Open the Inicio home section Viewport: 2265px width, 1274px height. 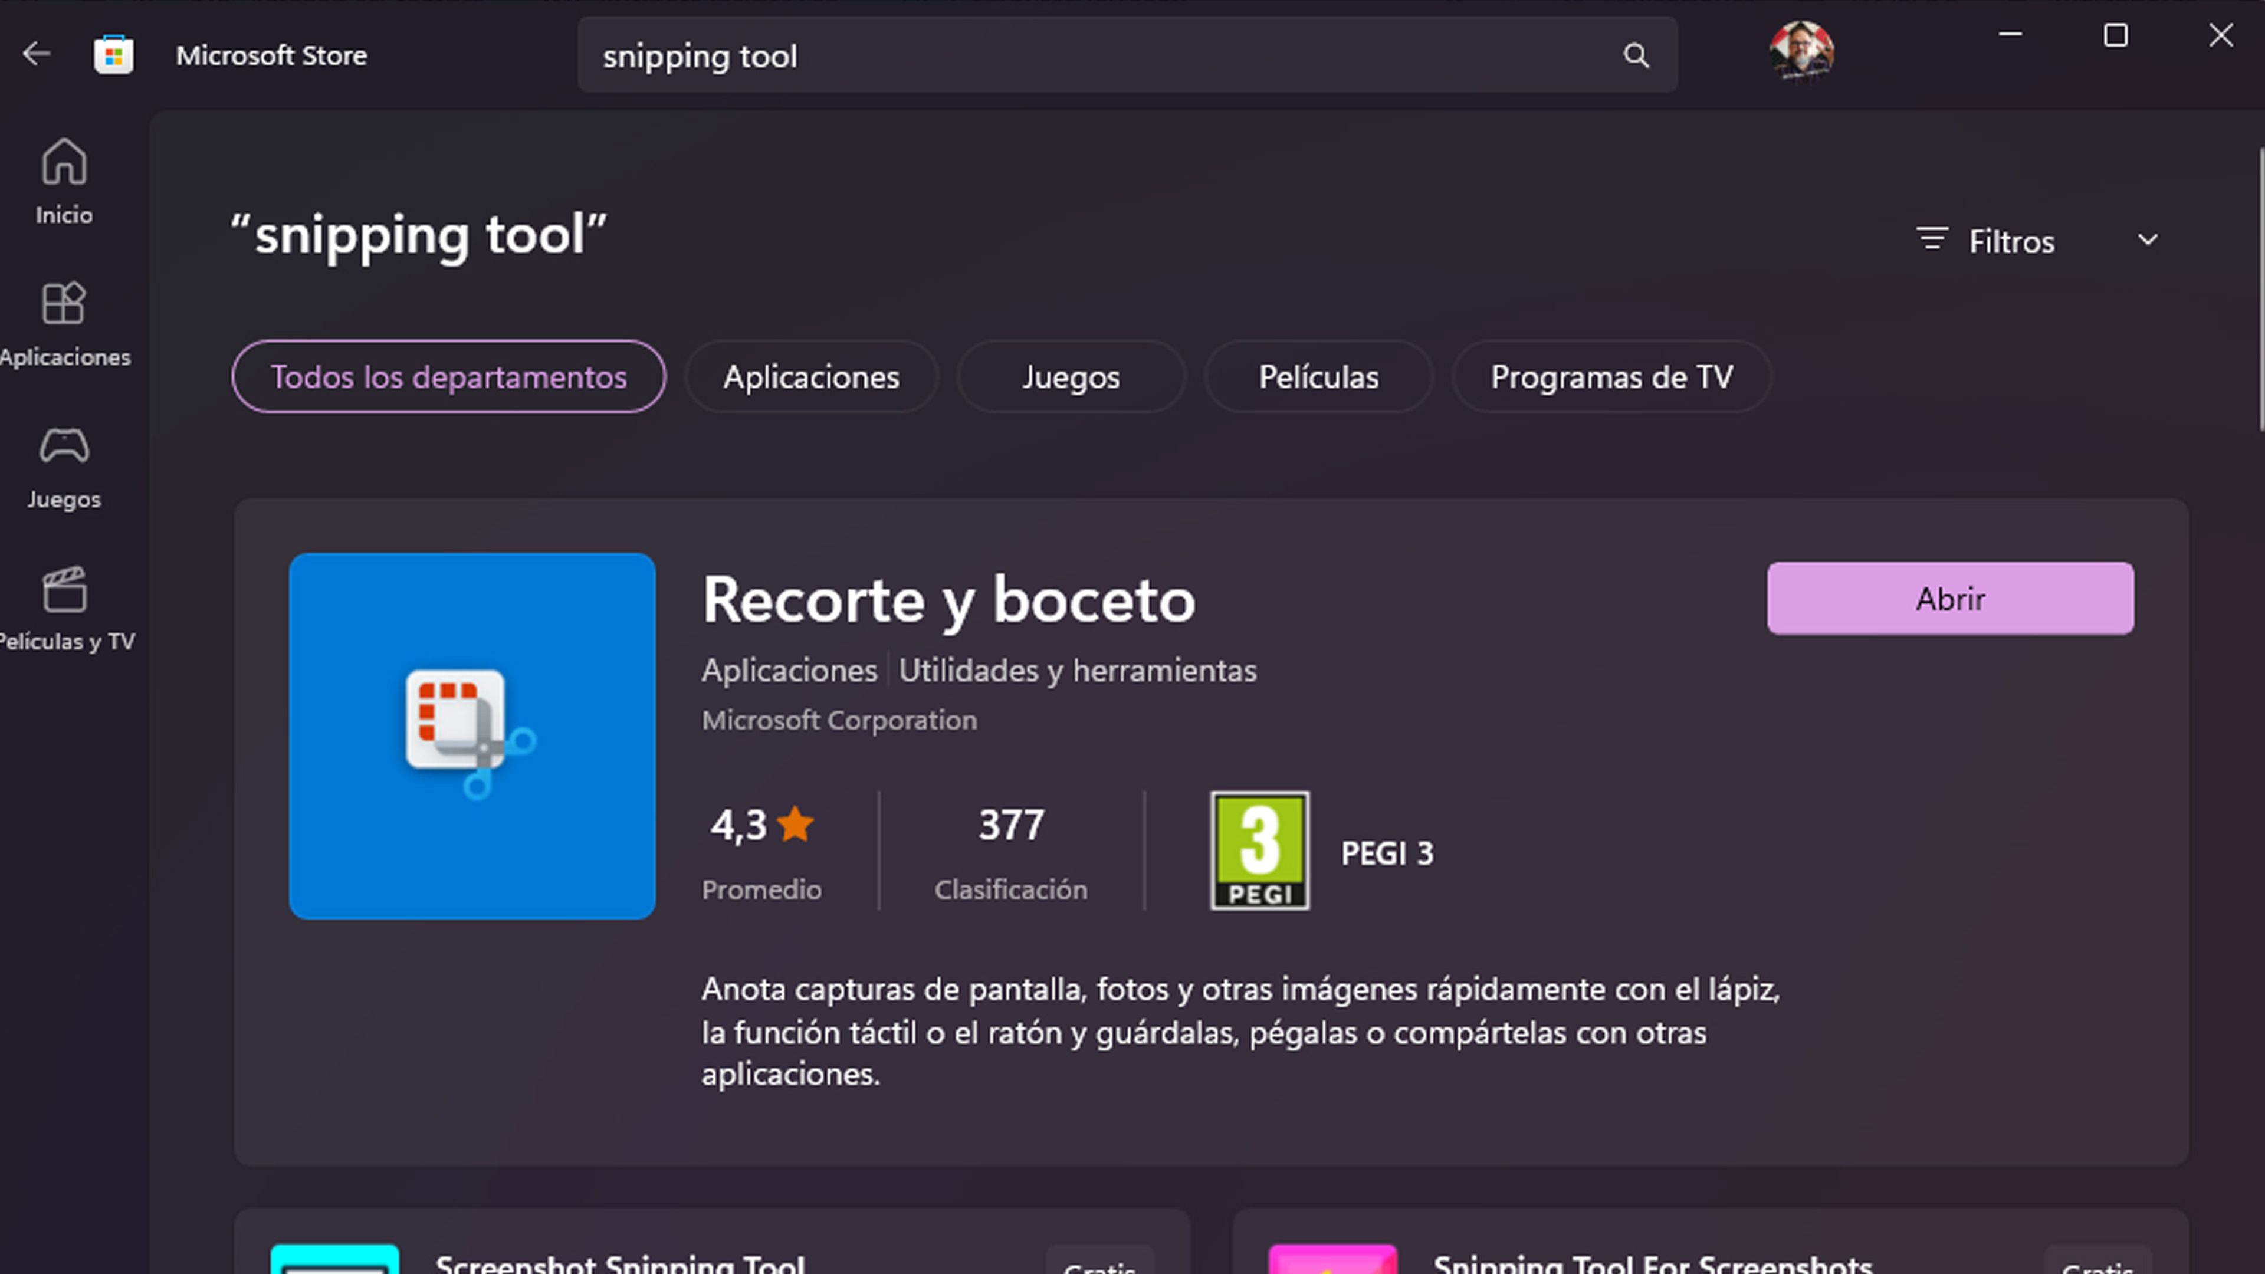pos(64,182)
